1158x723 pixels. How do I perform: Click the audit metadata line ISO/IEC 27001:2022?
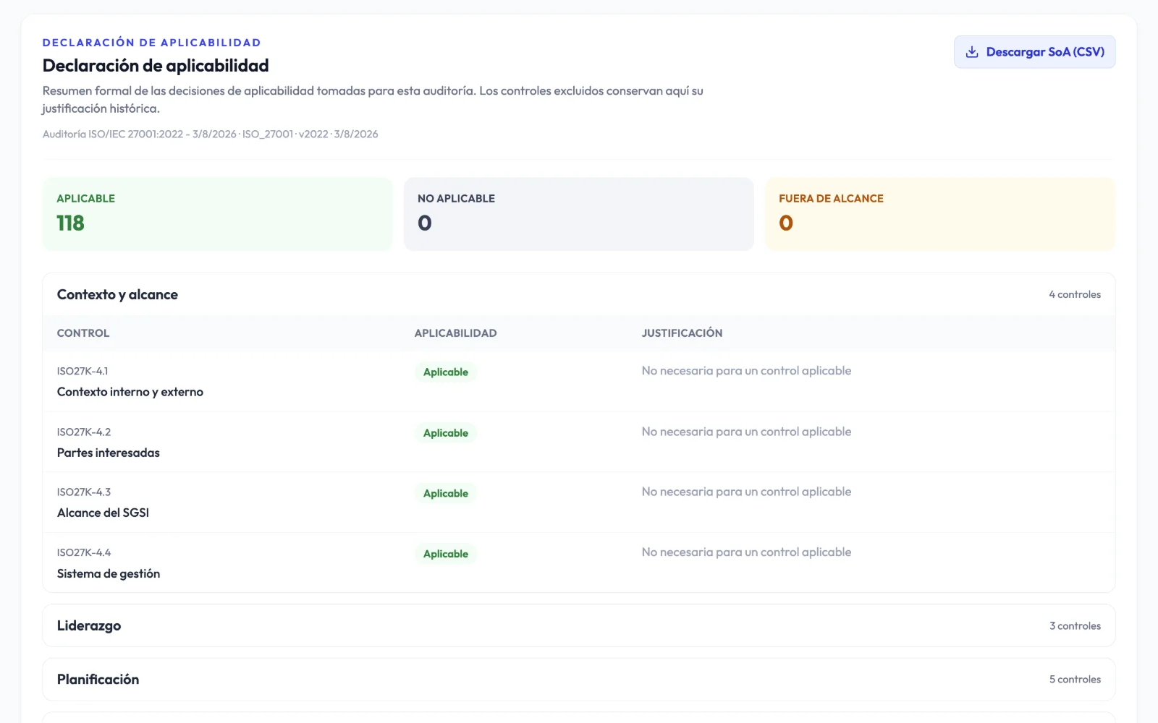pyautogui.click(x=210, y=134)
